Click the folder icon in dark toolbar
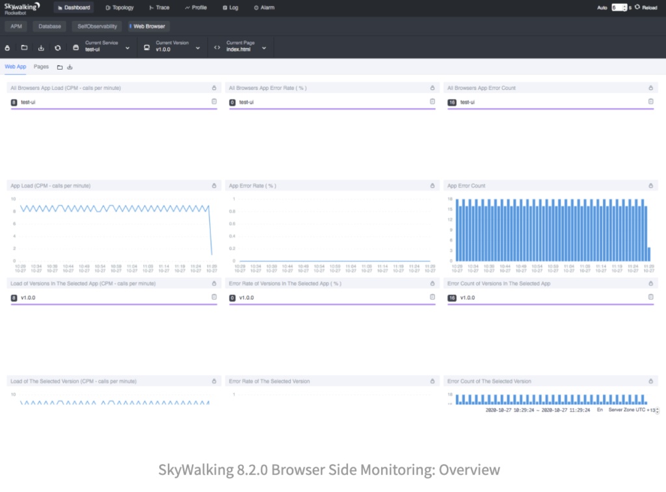The height and width of the screenshot is (492, 666). click(x=24, y=48)
